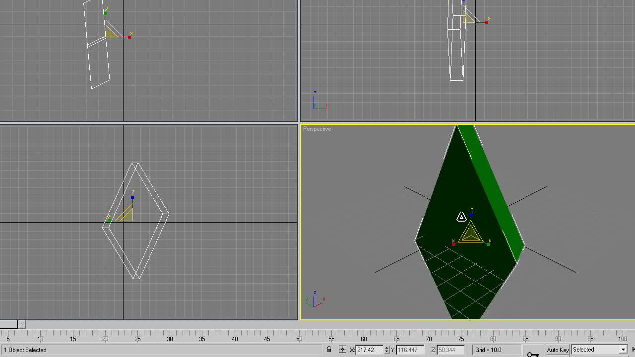This screenshot has width=635, height=357.
Task: Open the Selected key filter dropdown
Action: coord(599,350)
